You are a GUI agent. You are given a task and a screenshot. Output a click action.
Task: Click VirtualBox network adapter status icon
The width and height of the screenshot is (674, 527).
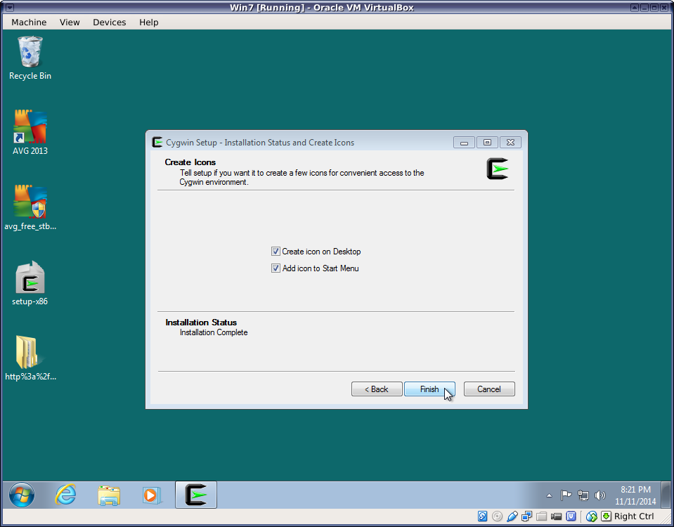526,516
